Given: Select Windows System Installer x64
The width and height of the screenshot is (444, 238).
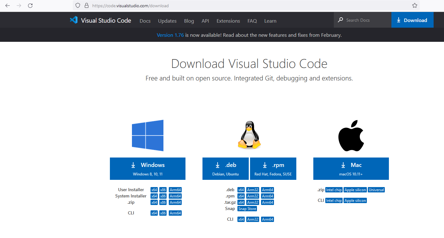Looking at the screenshot, I should (x=154, y=196).
